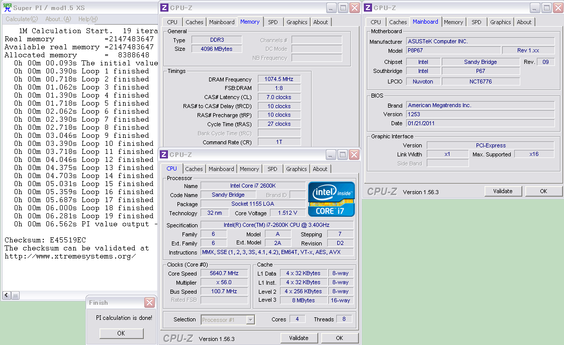564x345 pixels.
Task: Click OK in the CPU window
Action: click(339, 338)
